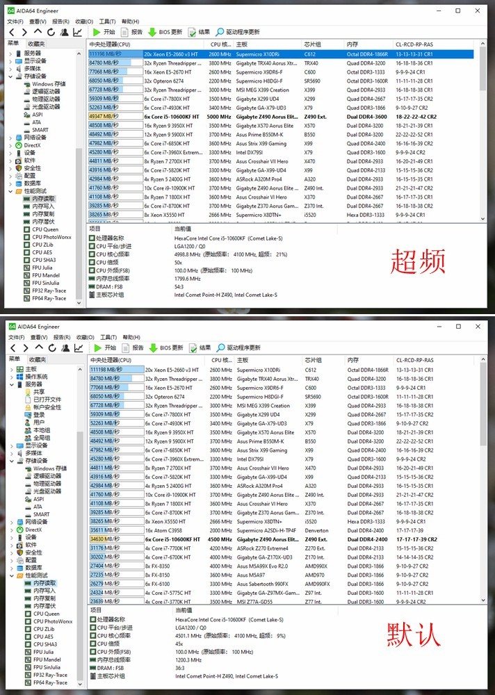Click 当前值 column header in the 超频 window details
The height and width of the screenshot is (695, 495).
pyautogui.click(x=254, y=229)
